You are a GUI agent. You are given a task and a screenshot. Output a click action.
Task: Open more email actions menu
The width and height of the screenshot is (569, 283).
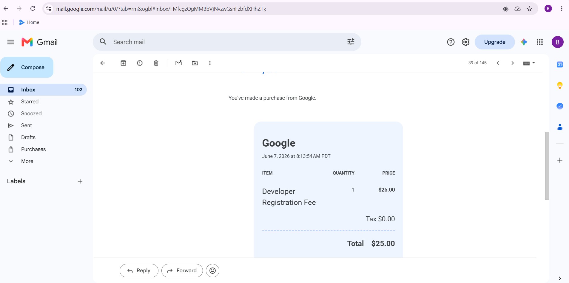210,63
